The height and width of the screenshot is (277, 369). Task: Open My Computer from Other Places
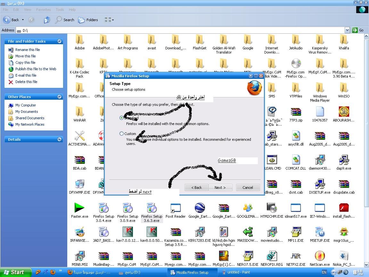[x=26, y=105]
